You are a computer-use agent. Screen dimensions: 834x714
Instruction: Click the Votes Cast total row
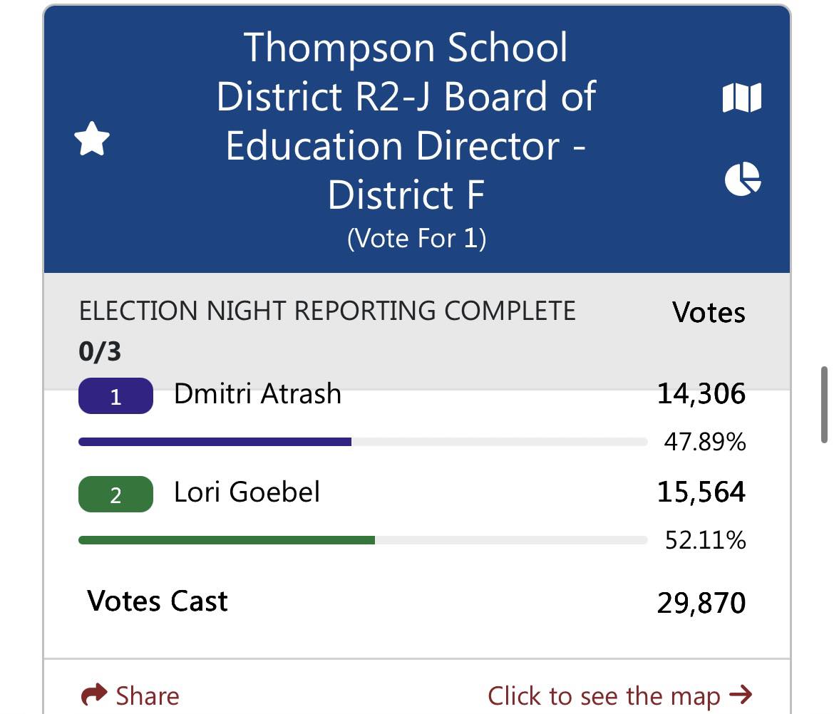pyautogui.click(x=416, y=602)
